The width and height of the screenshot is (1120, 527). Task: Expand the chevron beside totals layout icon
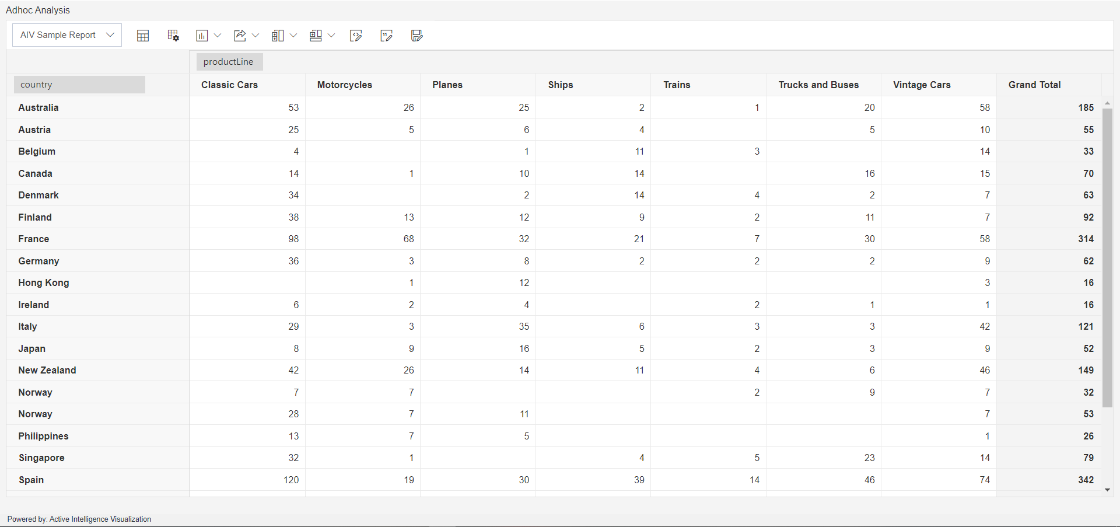click(x=331, y=36)
